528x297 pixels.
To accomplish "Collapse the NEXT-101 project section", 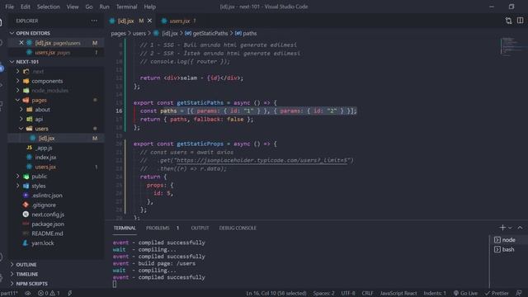I will click(x=27, y=62).
